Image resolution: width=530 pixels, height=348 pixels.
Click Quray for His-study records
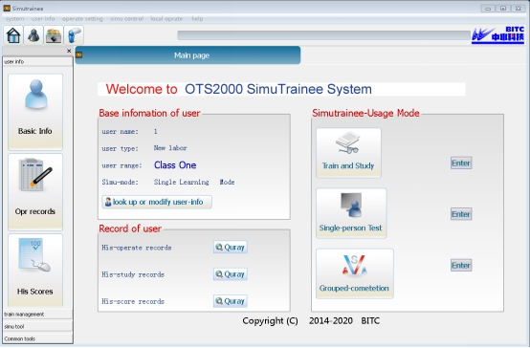point(231,274)
